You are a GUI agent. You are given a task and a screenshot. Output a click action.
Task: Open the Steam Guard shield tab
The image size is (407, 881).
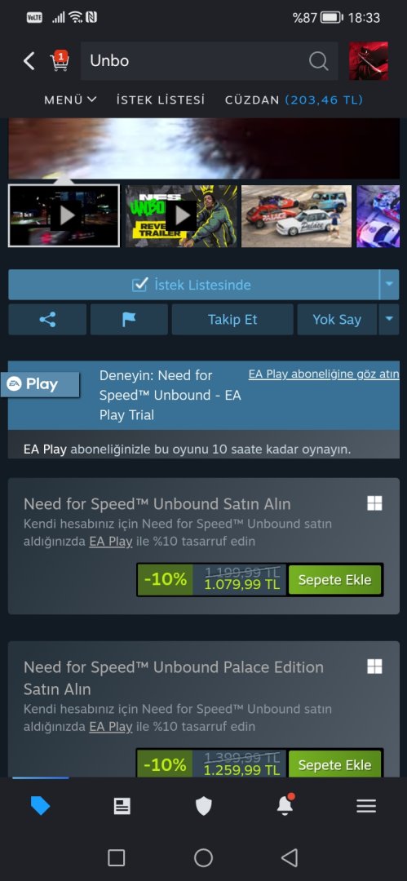204,806
